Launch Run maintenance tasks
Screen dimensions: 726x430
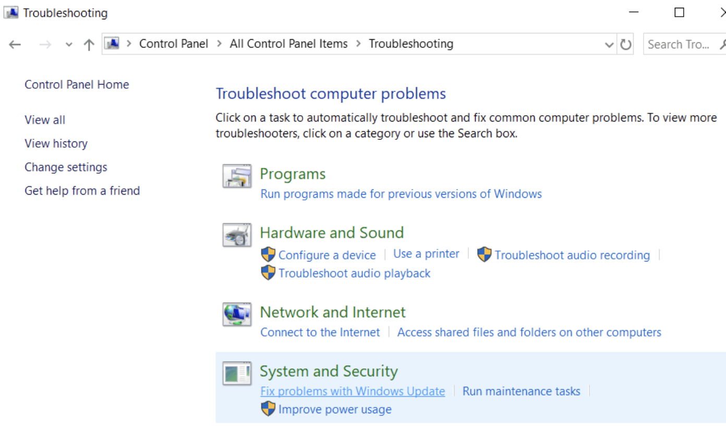point(522,391)
